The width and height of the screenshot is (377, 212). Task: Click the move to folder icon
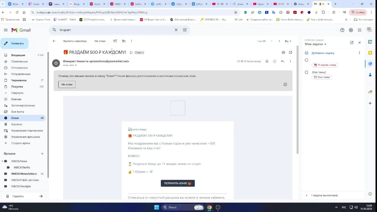tap(124, 41)
